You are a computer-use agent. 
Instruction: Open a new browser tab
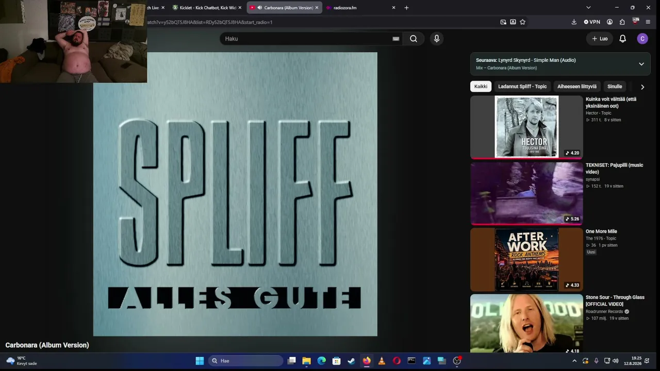coord(406,8)
